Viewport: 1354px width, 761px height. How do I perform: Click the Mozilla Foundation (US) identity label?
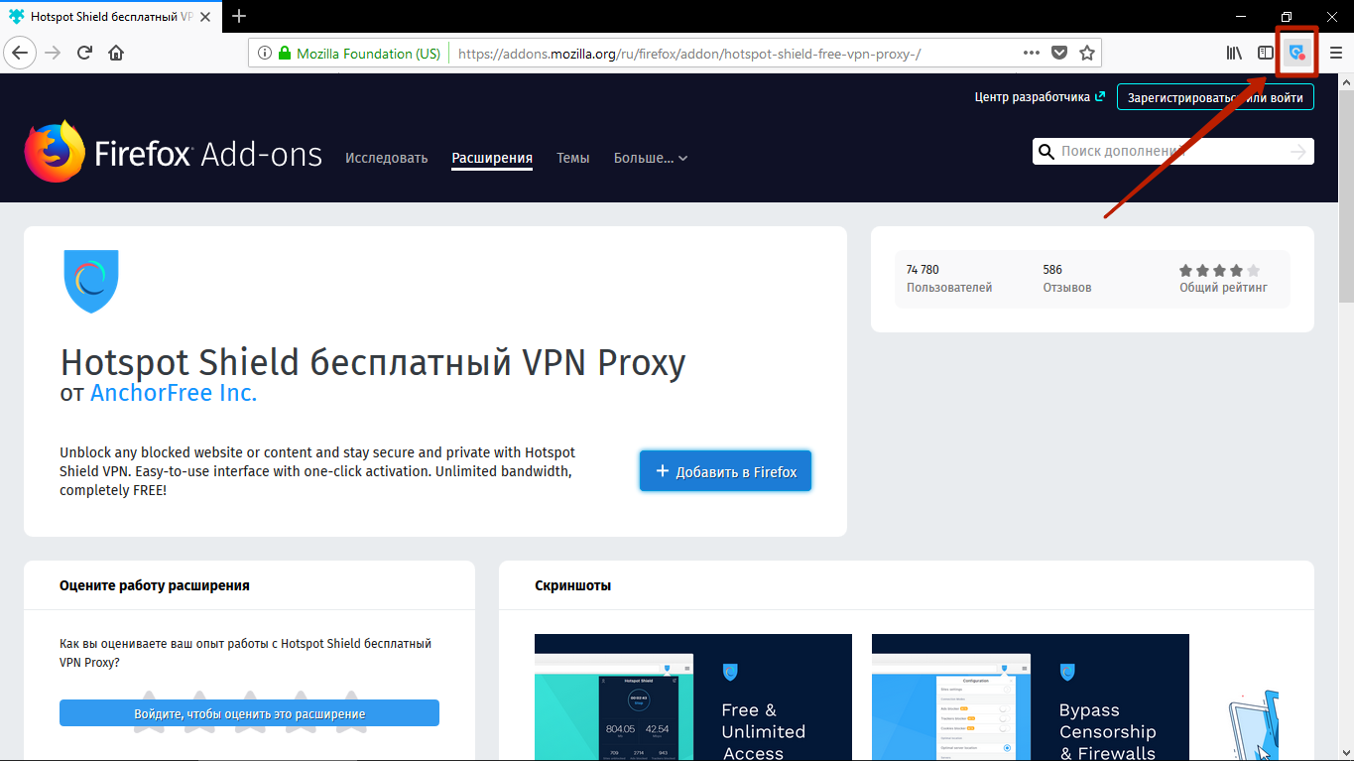tap(368, 54)
